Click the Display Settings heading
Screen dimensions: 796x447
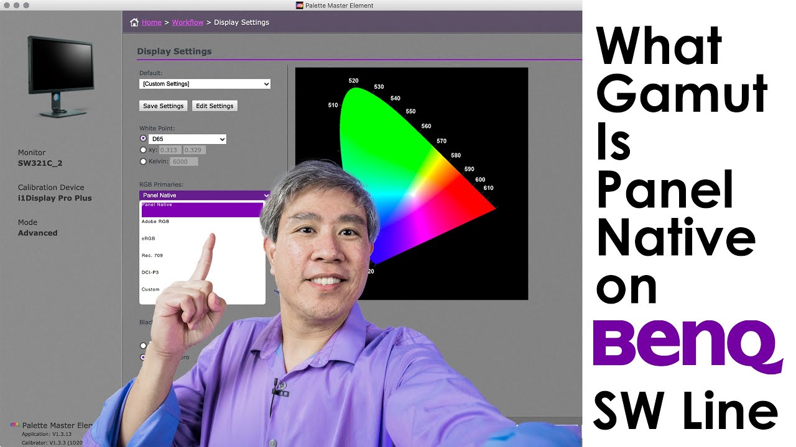click(174, 52)
